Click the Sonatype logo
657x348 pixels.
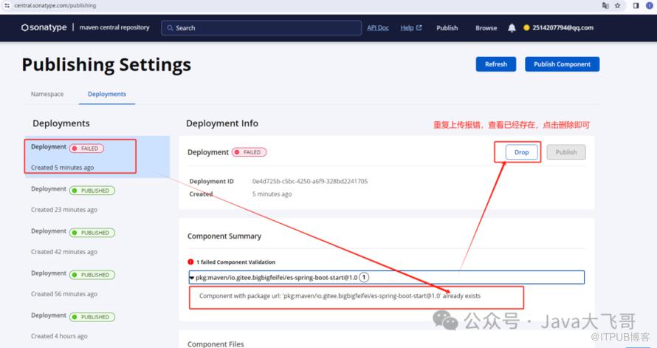coord(44,27)
